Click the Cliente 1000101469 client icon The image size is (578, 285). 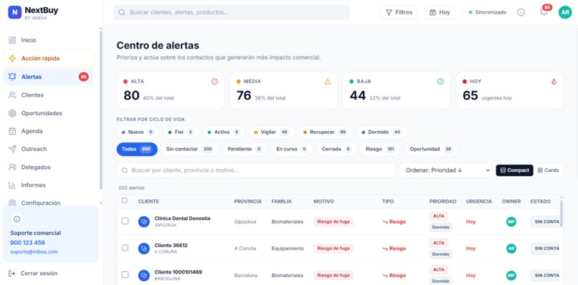coord(143,276)
